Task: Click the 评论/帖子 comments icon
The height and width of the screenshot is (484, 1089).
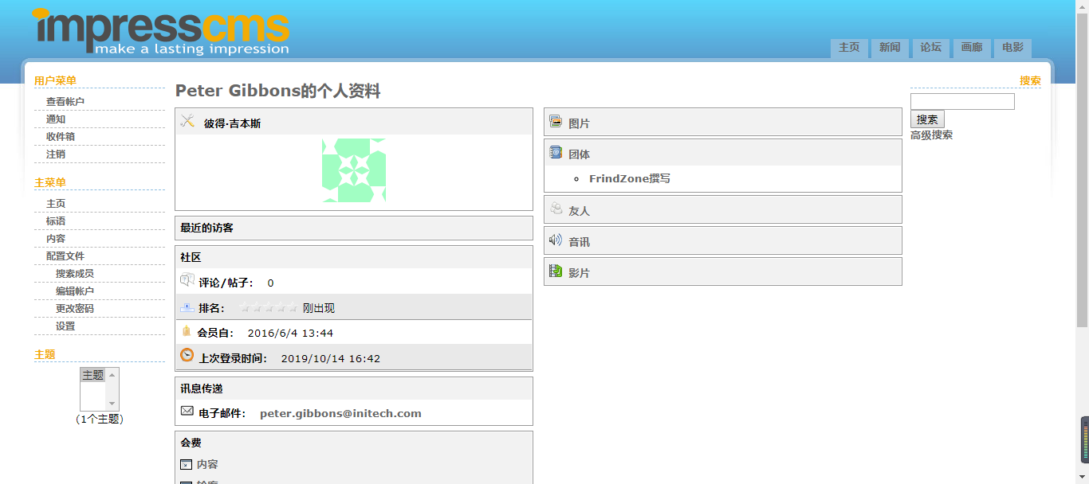Action: tap(187, 281)
